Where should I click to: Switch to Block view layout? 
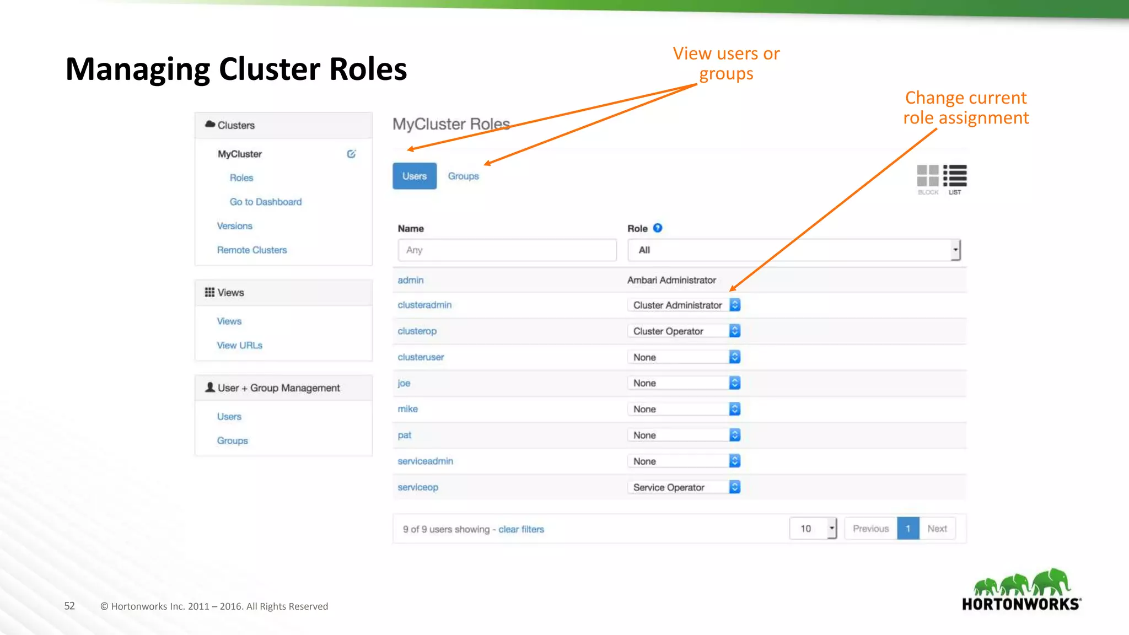[x=928, y=180]
